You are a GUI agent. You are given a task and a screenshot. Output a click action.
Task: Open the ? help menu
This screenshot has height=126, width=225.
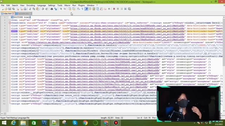click(x=97, y=6)
